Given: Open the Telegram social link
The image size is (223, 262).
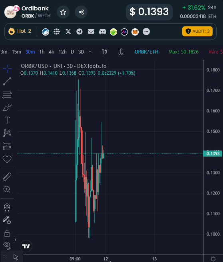Looking at the screenshot, I should click(80, 32).
